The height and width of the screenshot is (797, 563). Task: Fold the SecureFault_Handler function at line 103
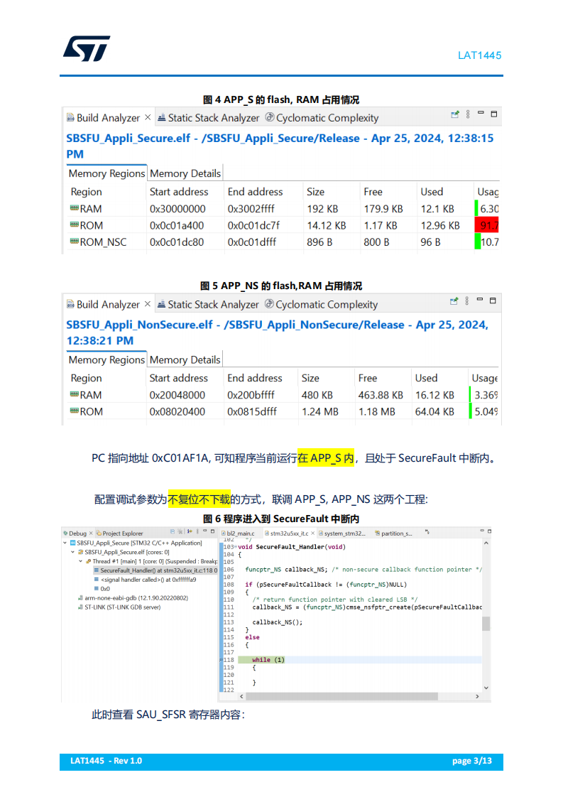coord(235,547)
